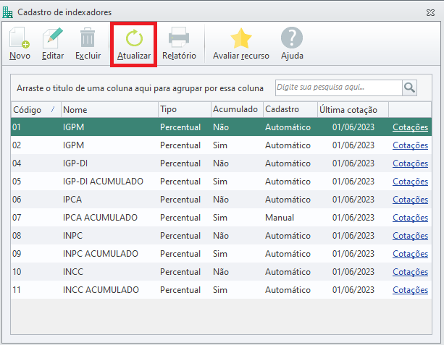The image size is (444, 345).
Task: Select the IPCA name in row 06
Action: point(72,200)
